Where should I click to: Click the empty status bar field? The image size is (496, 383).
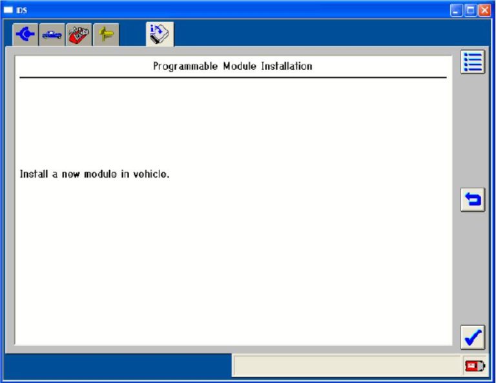point(347,366)
